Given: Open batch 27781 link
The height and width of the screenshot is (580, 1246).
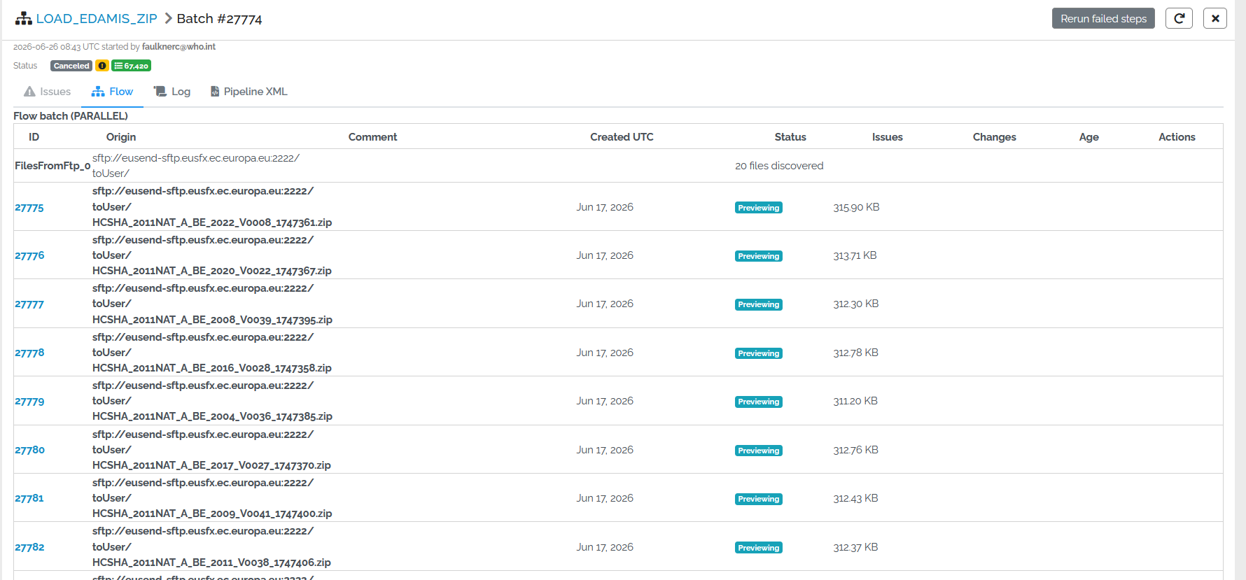Looking at the screenshot, I should tap(29, 498).
